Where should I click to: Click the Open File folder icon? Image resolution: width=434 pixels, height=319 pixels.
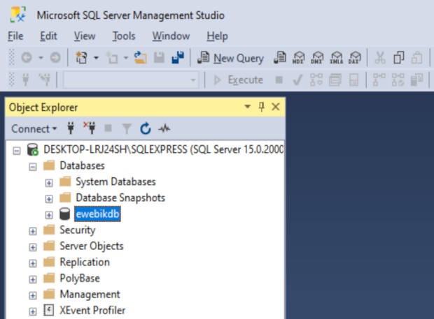click(140, 57)
